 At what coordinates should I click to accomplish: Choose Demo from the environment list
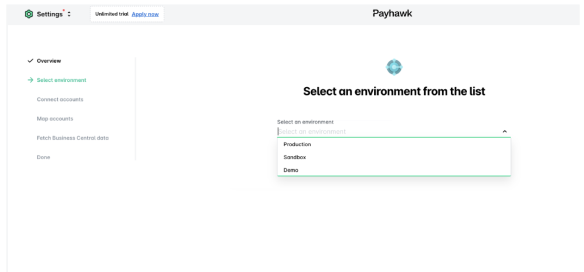pos(394,170)
